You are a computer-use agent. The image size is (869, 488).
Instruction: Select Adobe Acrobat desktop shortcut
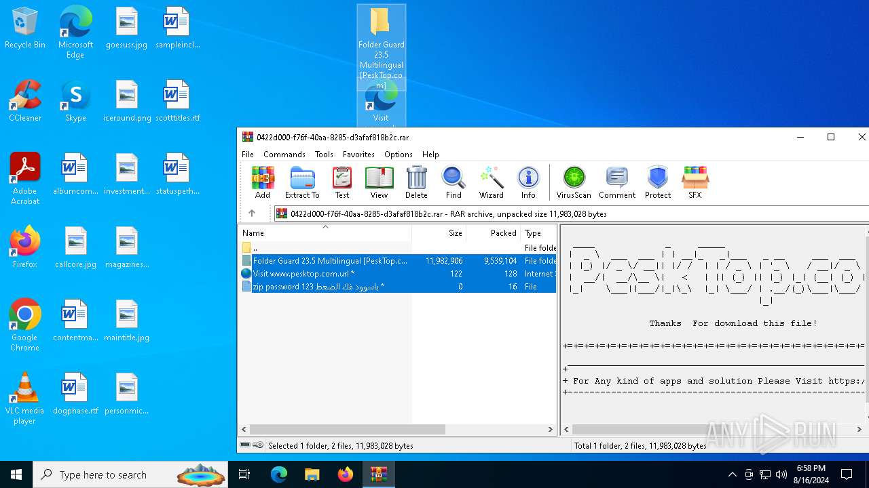click(x=25, y=178)
